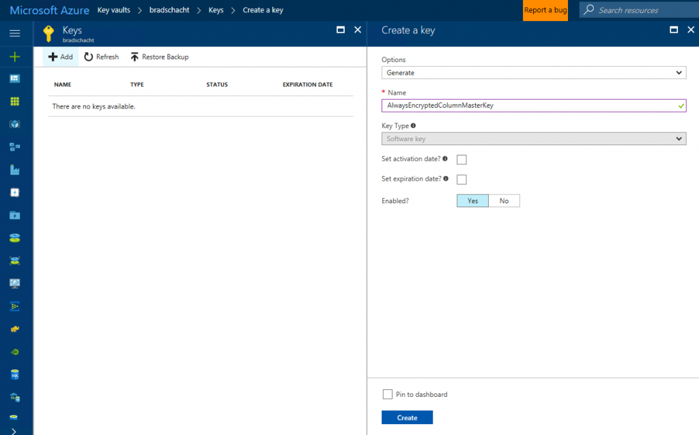
Task: Click the search magnifier icon
Action: click(x=589, y=10)
